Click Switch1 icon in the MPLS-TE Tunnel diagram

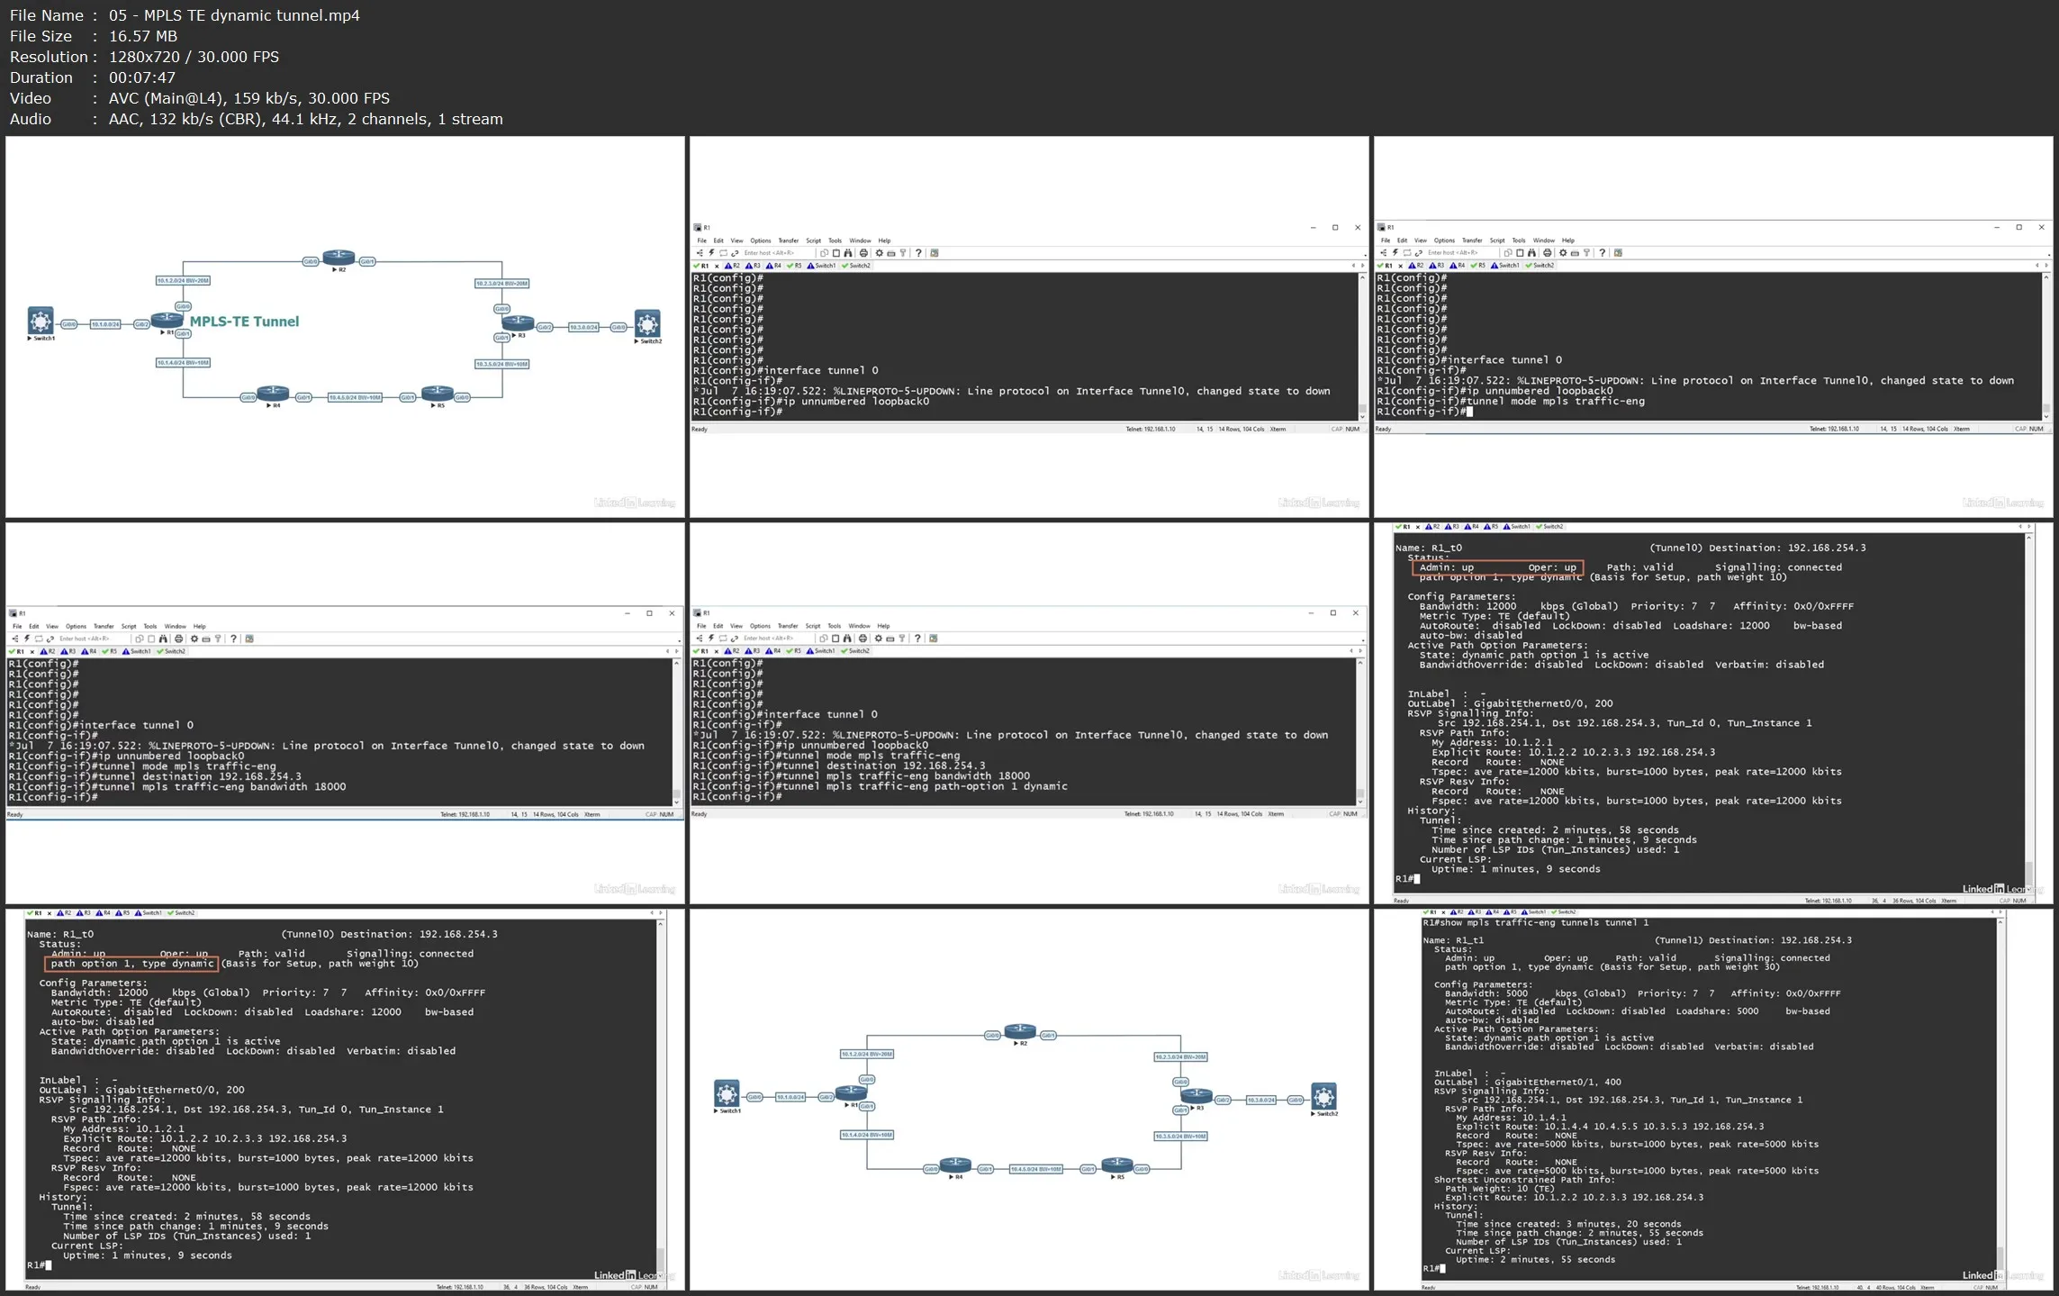41,321
